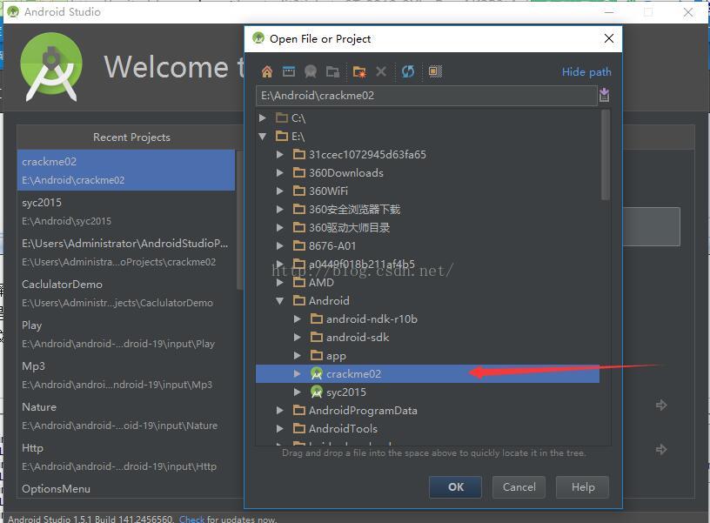Click the Help button
710x523 pixels.
(x=582, y=487)
